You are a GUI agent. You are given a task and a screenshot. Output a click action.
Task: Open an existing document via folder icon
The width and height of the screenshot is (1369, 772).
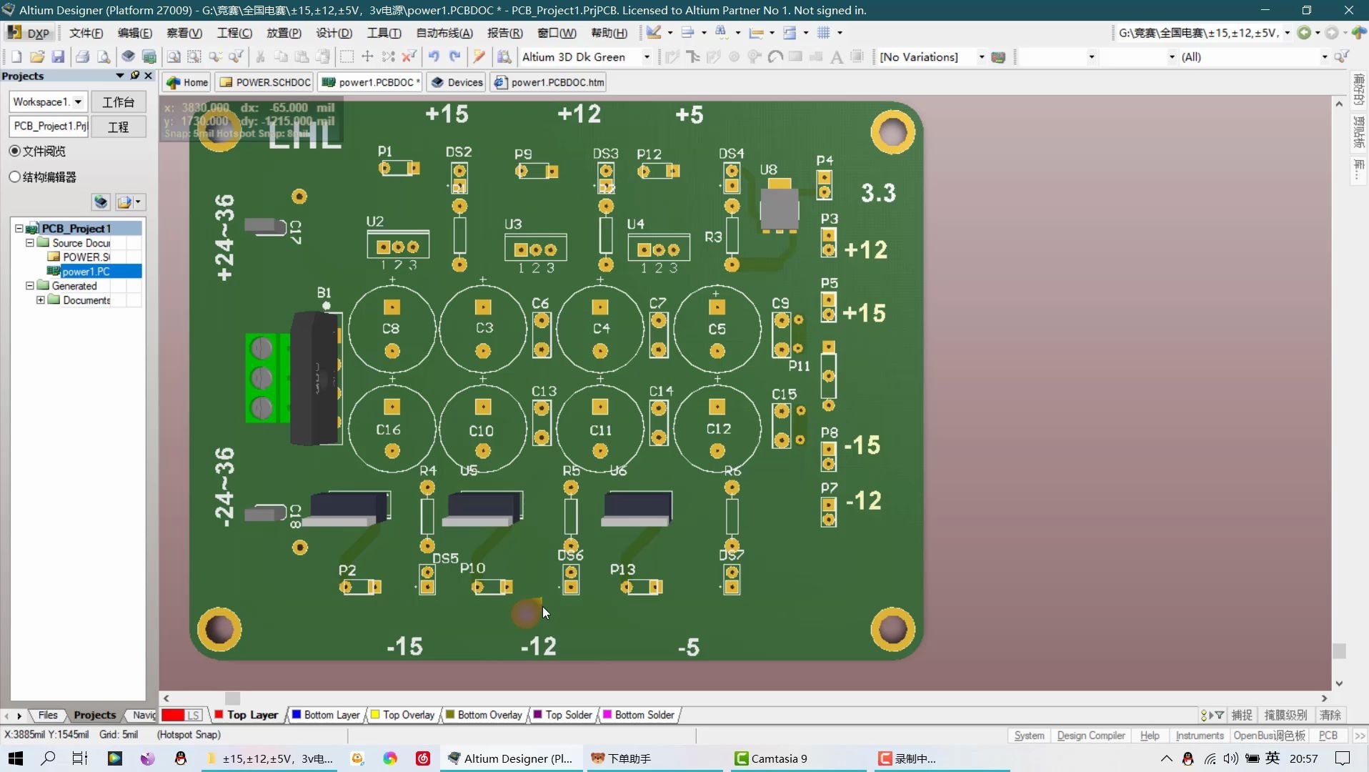coord(37,56)
